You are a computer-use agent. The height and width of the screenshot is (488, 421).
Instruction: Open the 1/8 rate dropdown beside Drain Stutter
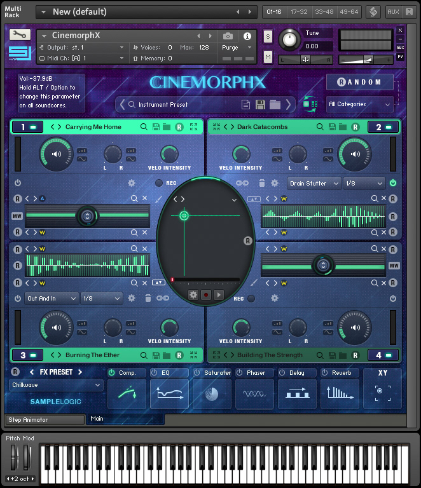364,183
